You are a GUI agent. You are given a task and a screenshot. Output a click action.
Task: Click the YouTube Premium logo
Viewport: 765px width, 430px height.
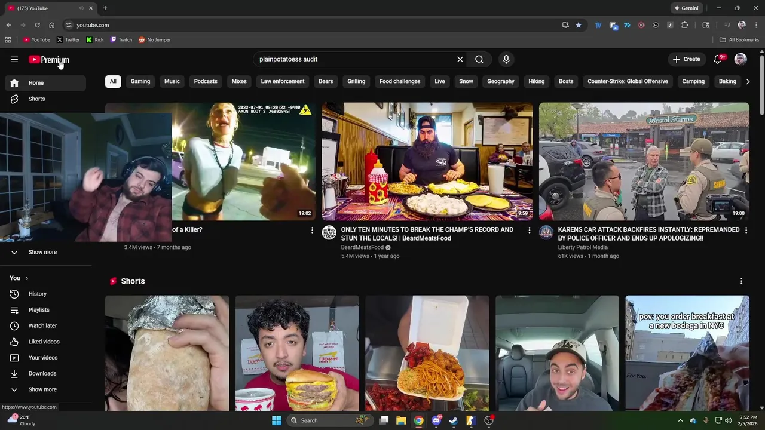(x=48, y=59)
